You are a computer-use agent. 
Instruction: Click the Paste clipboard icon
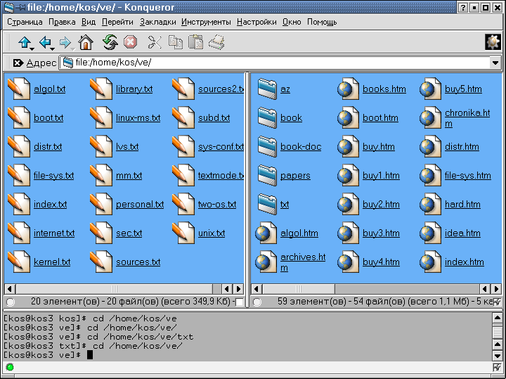(x=196, y=43)
